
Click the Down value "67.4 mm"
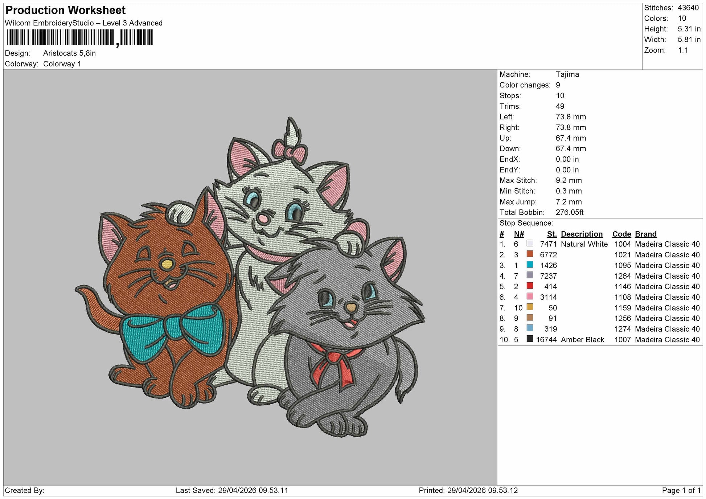pos(571,148)
